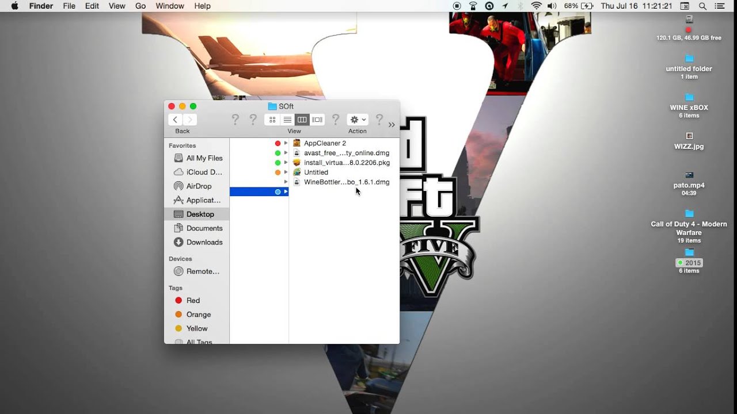Click install_virtua package box icon
The height and width of the screenshot is (414, 737).
(297, 163)
